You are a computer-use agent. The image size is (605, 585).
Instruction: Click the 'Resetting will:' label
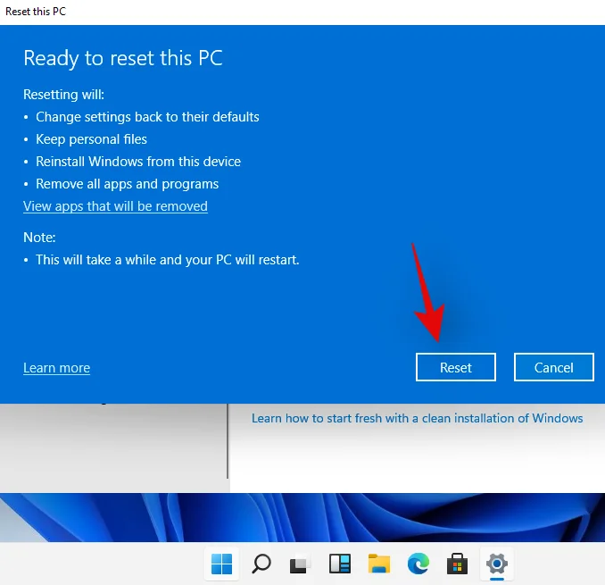pos(63,95)
